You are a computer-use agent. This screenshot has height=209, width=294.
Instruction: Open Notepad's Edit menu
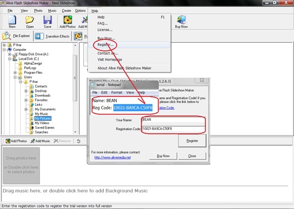coord(104,93)
